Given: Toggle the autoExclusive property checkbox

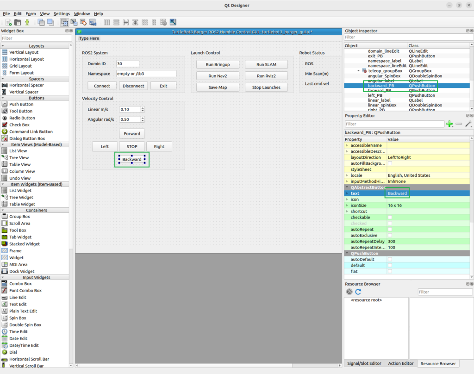Looking at the screenshot, I should tap(390, 235).
